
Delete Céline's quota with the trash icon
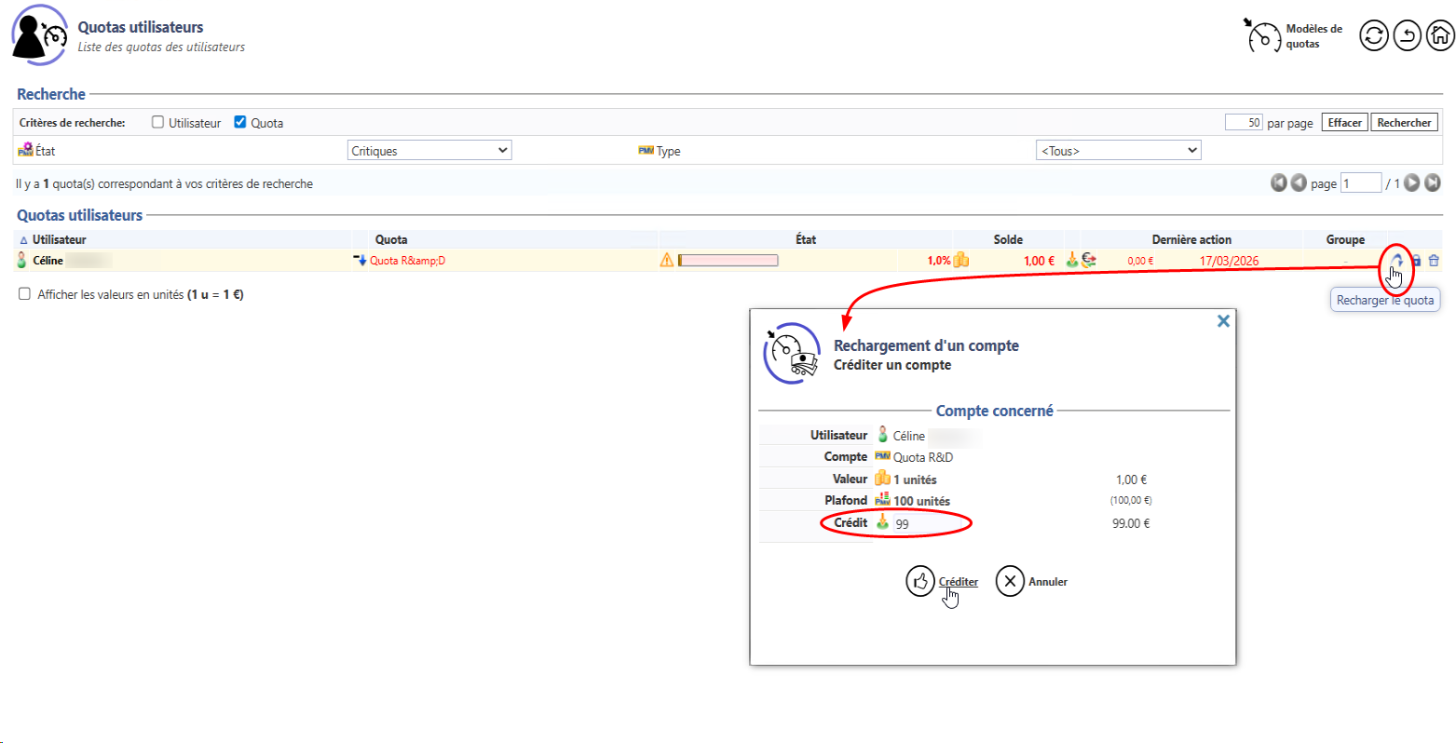pyautogui.click(x=1434, y=261)
